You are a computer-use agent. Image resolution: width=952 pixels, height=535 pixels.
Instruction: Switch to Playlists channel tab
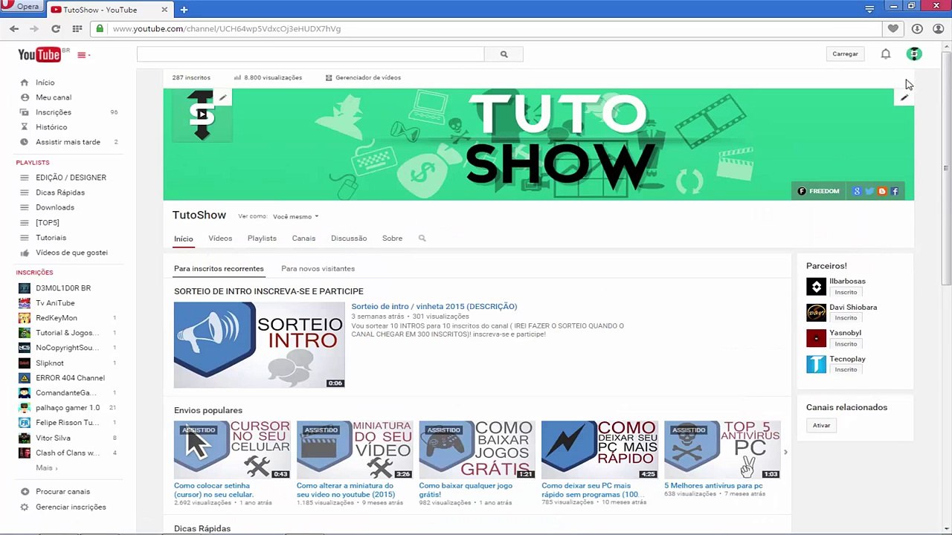tap(262, 239)
